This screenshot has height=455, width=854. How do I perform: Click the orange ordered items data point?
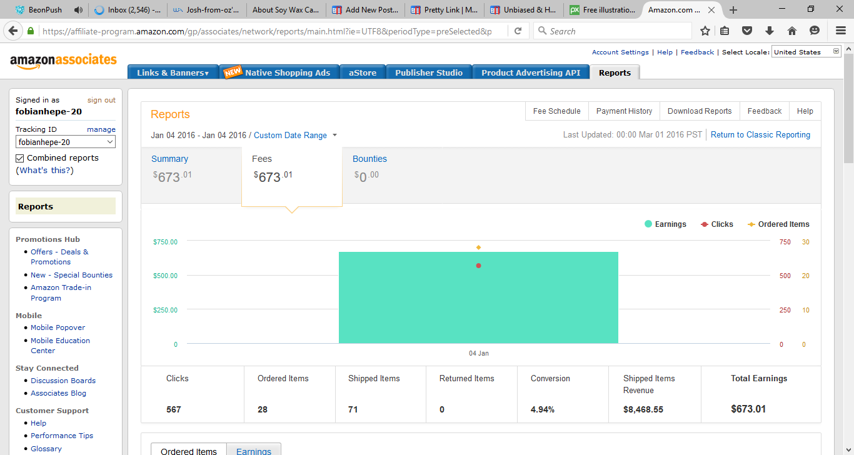tap(478, 247)
